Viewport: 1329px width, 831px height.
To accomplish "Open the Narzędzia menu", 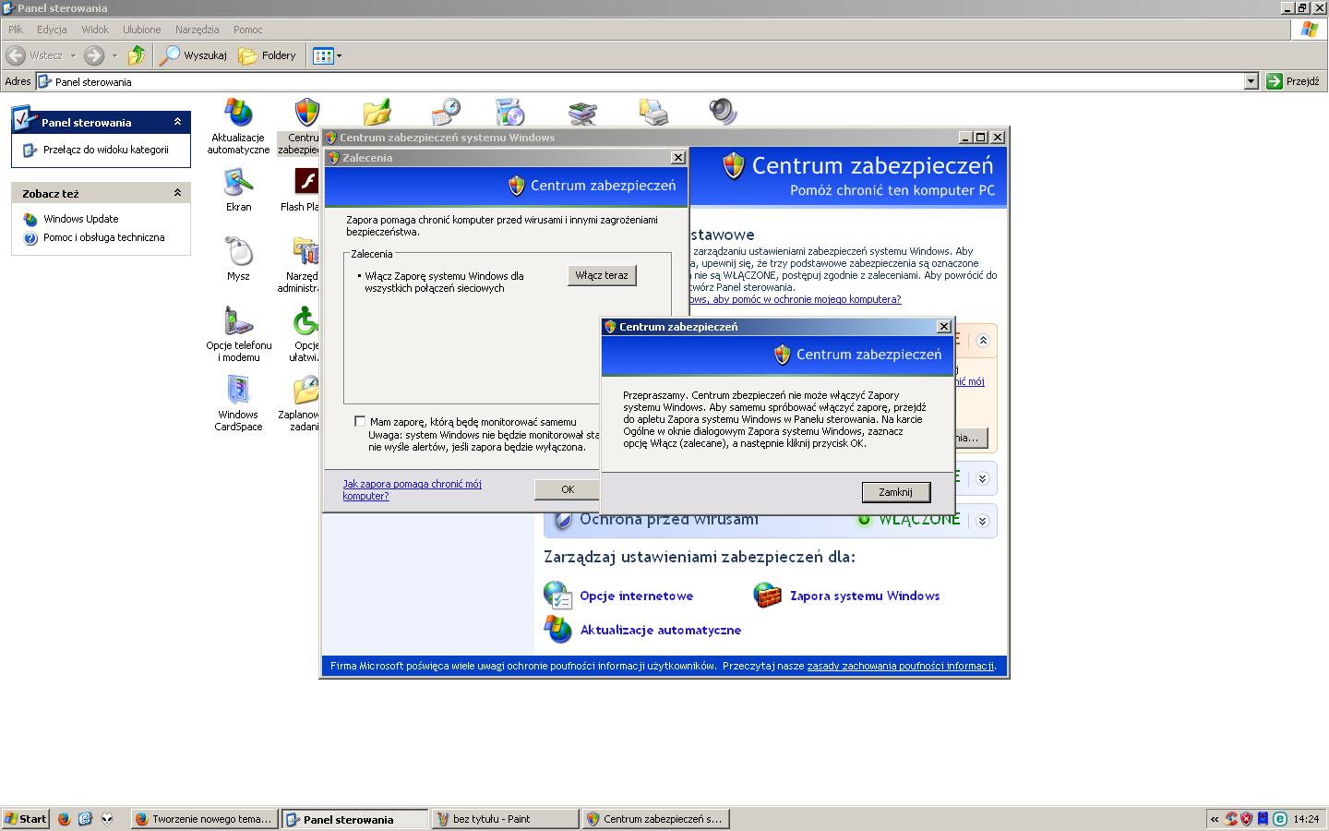I will [197, 30].
